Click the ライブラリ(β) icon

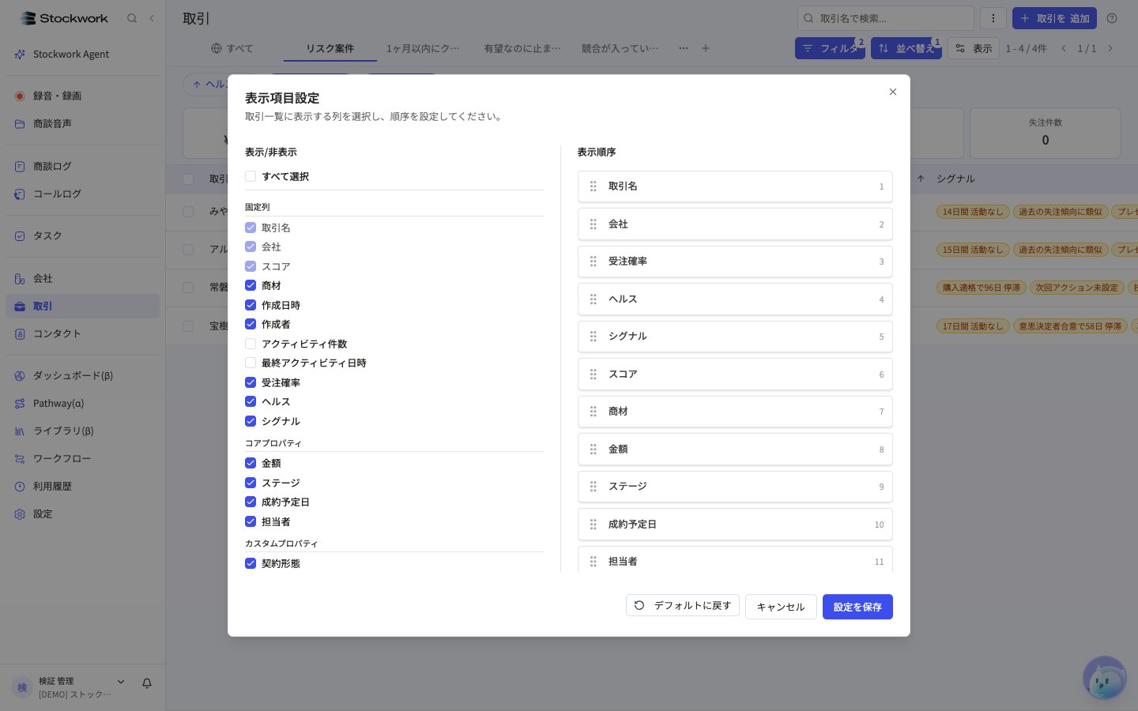coord(20,431)
